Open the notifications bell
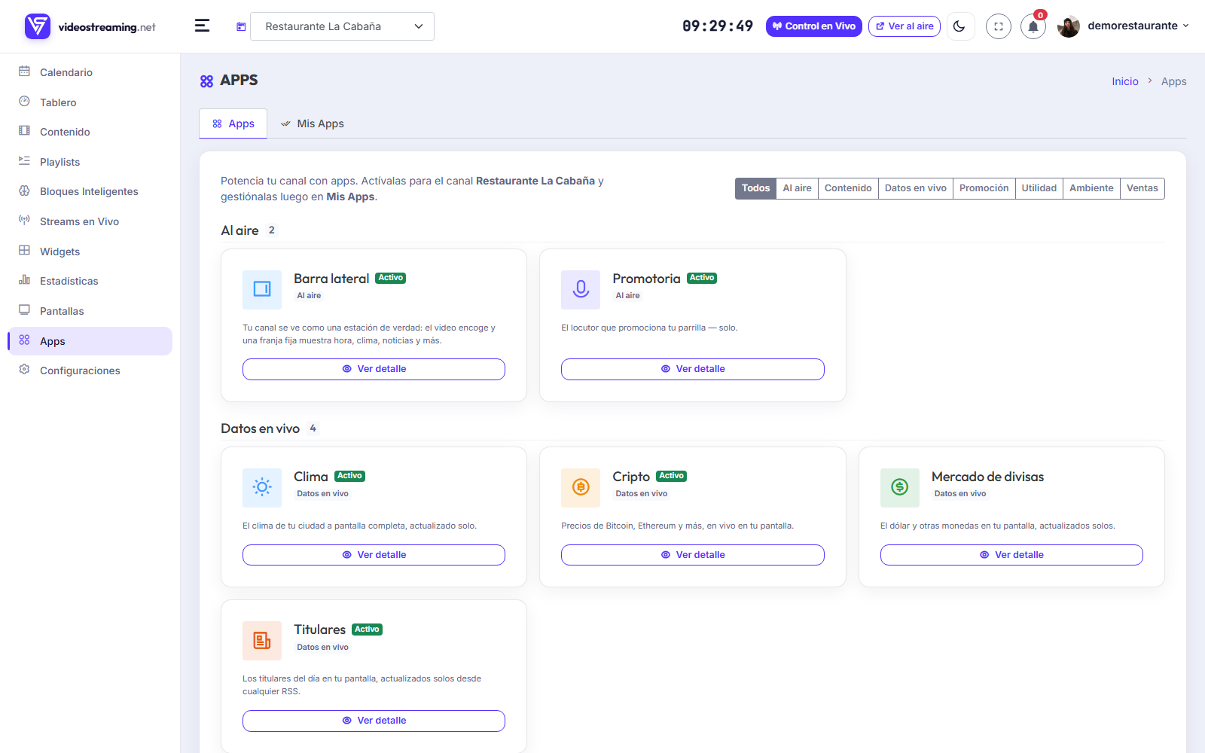Image resolution: width=1205 pixels, height=753 pixels. pyautogui.click(x=1033, y=26)
